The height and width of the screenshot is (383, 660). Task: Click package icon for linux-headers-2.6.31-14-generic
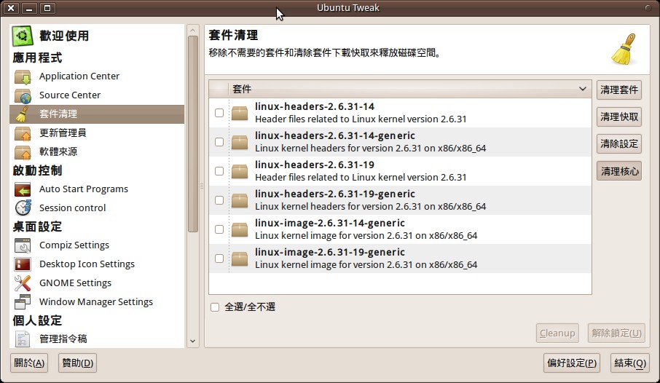coord(240,142)
